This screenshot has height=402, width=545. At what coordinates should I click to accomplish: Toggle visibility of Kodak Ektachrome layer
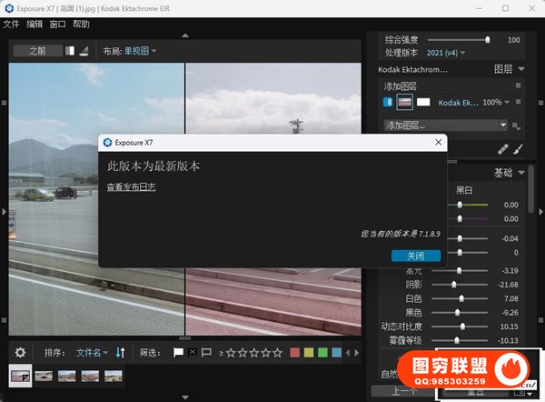tap(389, 102)
